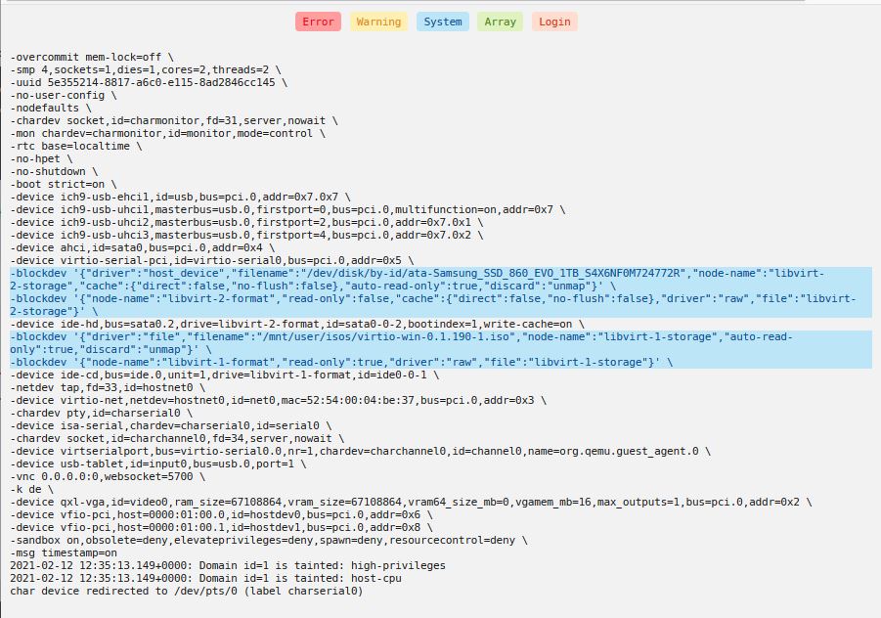Click the '-device ide-cd,bus=ide.0' line

[225, 375]
